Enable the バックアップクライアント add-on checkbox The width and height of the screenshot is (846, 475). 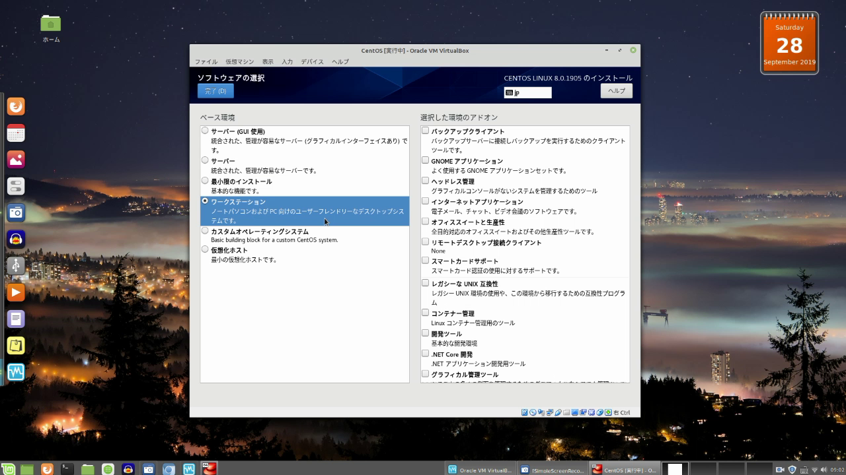426,131
